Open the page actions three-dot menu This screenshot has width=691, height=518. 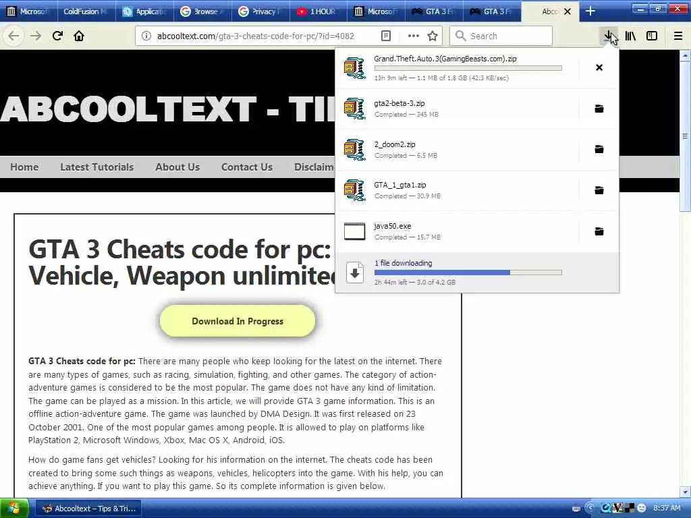[x=413, y=36]
